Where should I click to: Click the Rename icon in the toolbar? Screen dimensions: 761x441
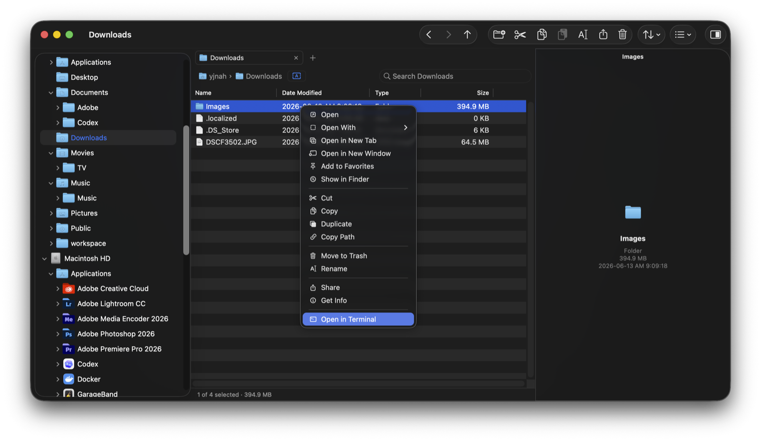[583, 35]
